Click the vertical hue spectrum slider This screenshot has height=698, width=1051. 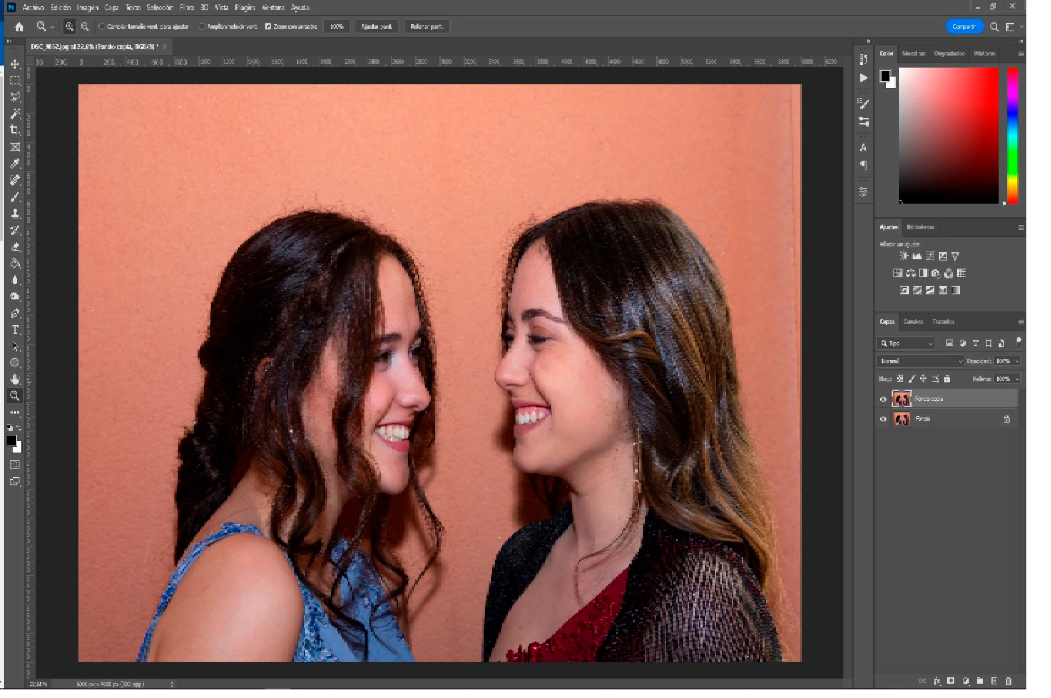(x=1012, y=136)
